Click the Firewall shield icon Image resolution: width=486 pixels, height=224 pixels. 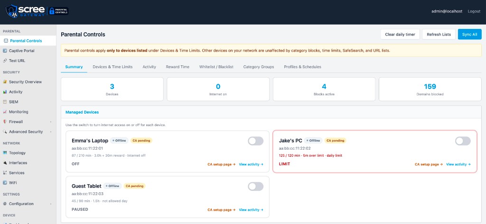tap(5, 122)
